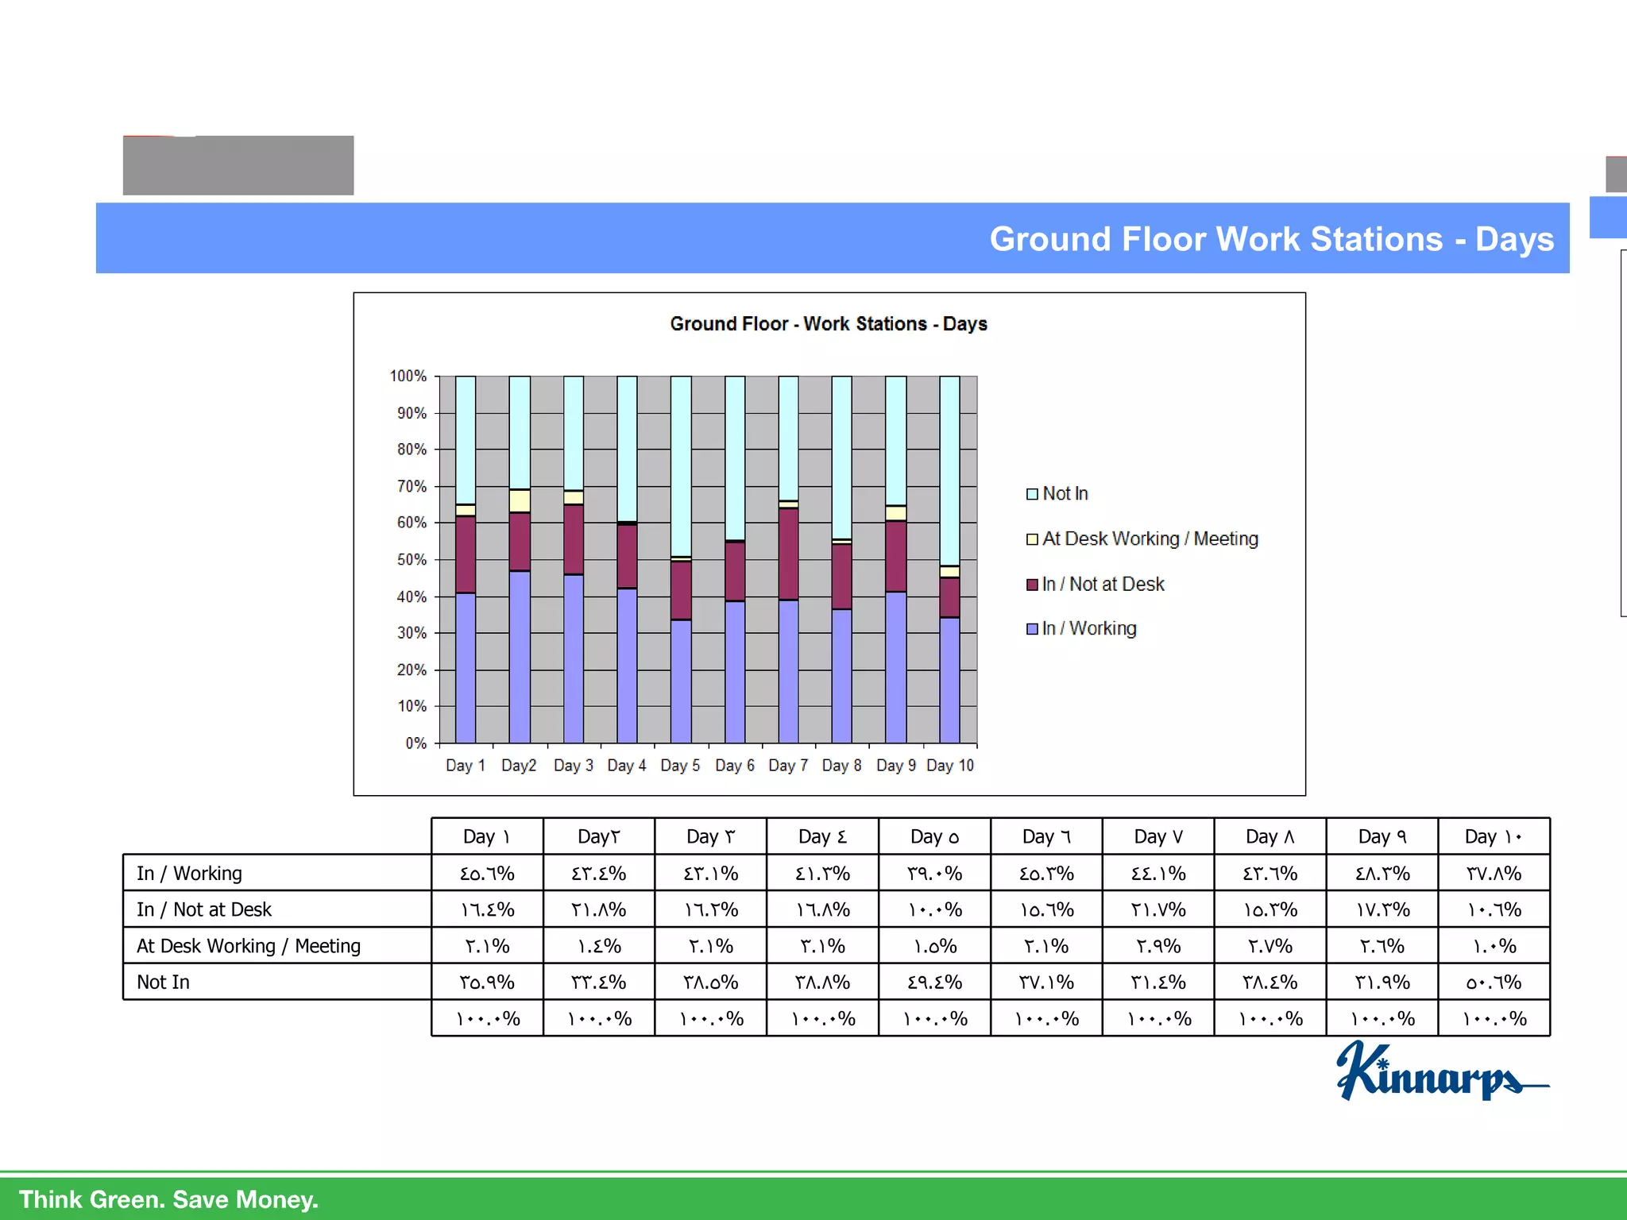
Task: Click the Not In legend swatch
Action: [1032, 494]
